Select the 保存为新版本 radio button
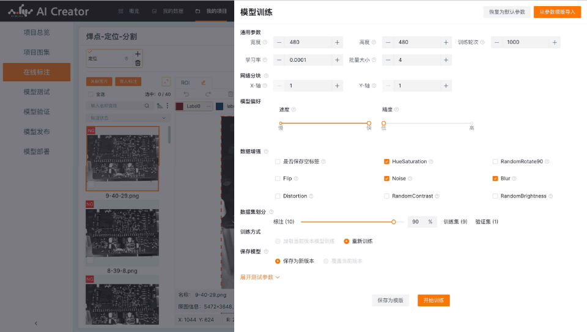Image resolution: width=587 pixels, height=332 pixels. click(x=278, y=261)
